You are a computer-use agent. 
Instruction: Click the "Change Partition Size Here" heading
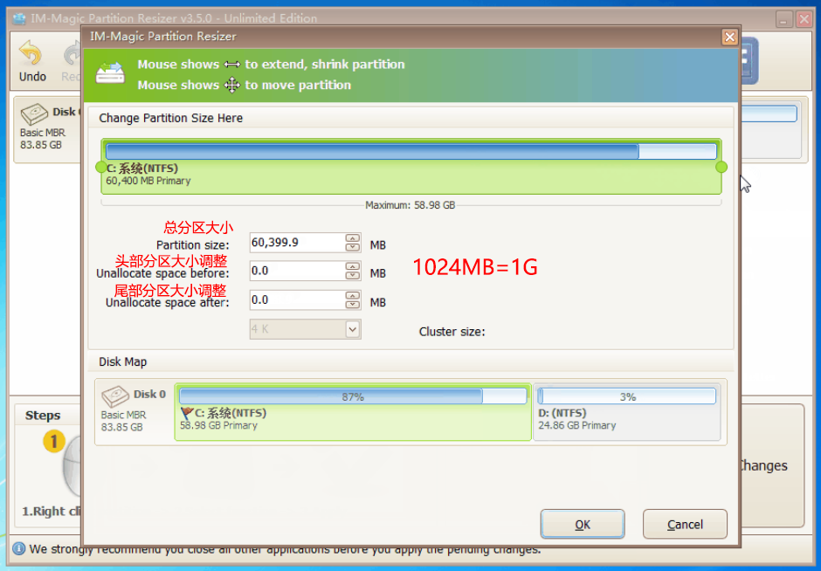click(170, 118)
